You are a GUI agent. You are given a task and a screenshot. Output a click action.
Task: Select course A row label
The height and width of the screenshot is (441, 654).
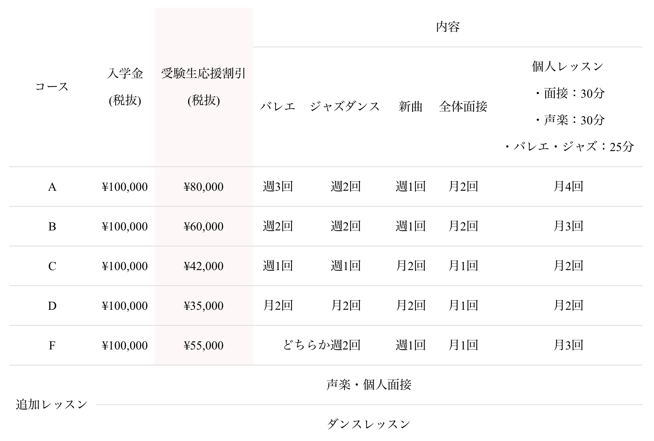tap(52, 187)
